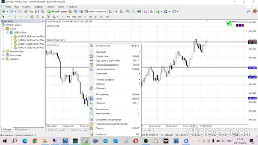The width and height of the screenshot is (258, 145).
Task: Toggle the Data Window crosshair icon
Action: pos(26,11)
